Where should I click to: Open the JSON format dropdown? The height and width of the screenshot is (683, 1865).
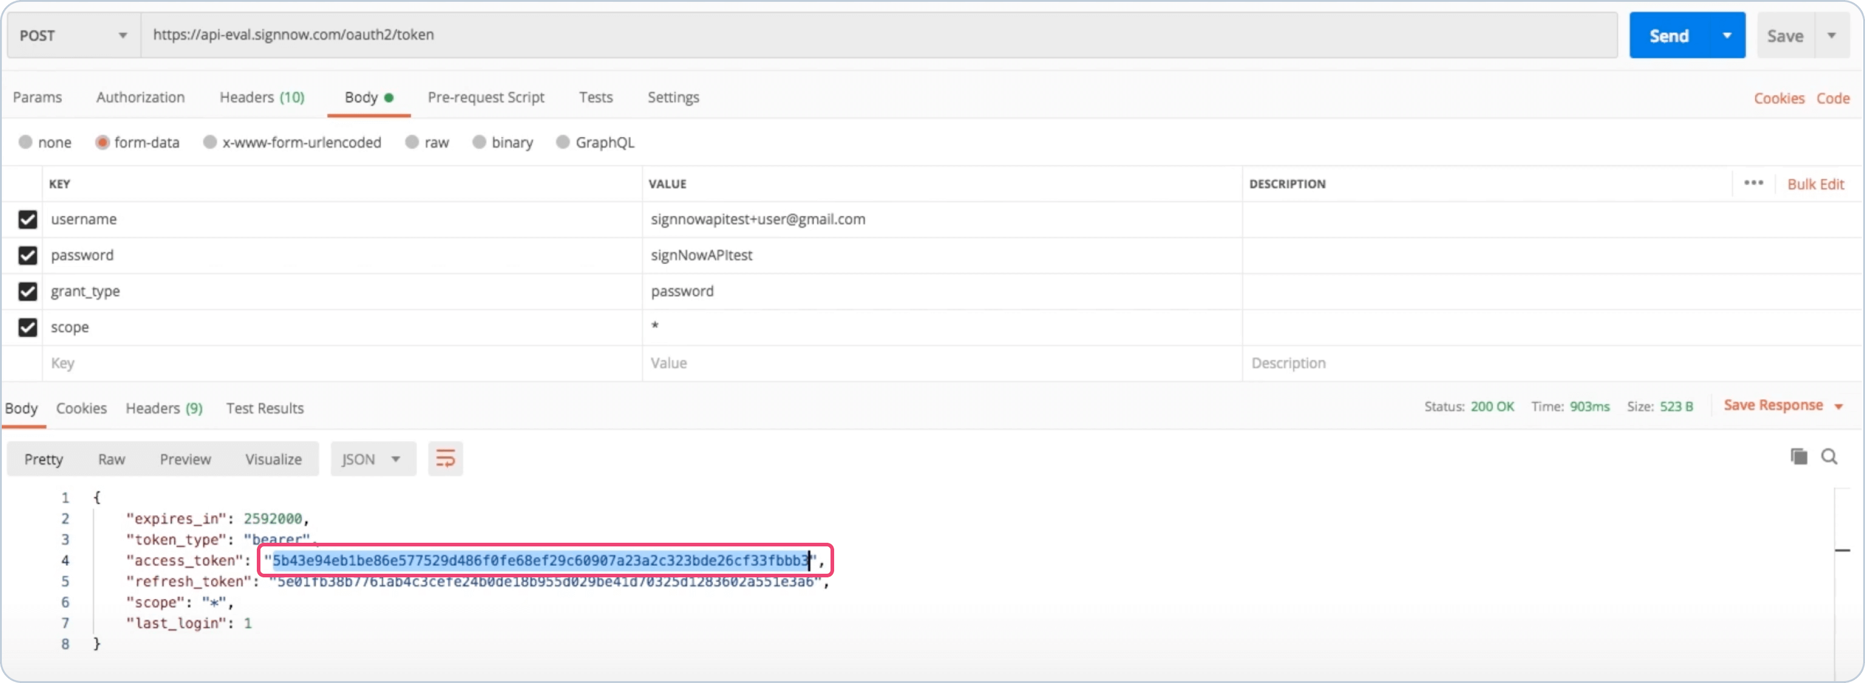[x=372, y=458]
